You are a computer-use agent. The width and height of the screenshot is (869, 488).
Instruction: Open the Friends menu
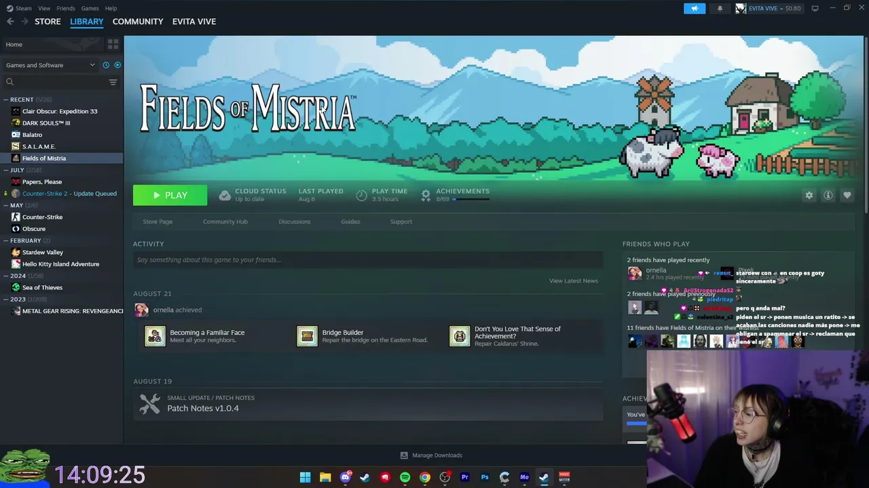click(x=66, y=8)
